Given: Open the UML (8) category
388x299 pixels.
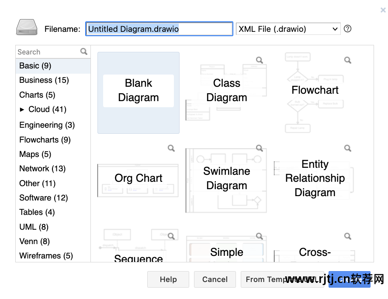Looking at the screenshot, I should pos(34,227).
